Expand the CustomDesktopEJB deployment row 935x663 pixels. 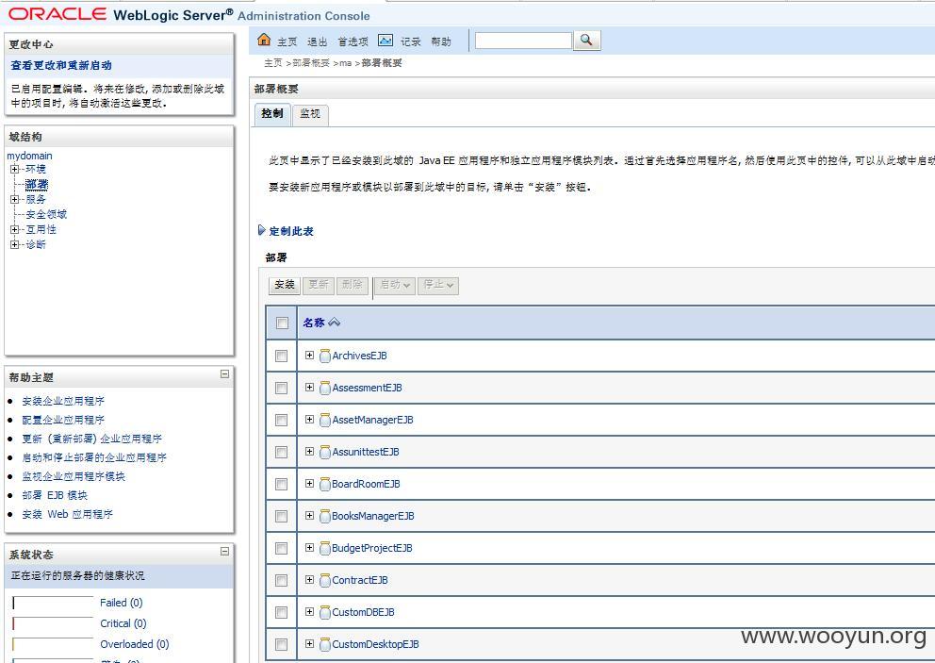309,643
